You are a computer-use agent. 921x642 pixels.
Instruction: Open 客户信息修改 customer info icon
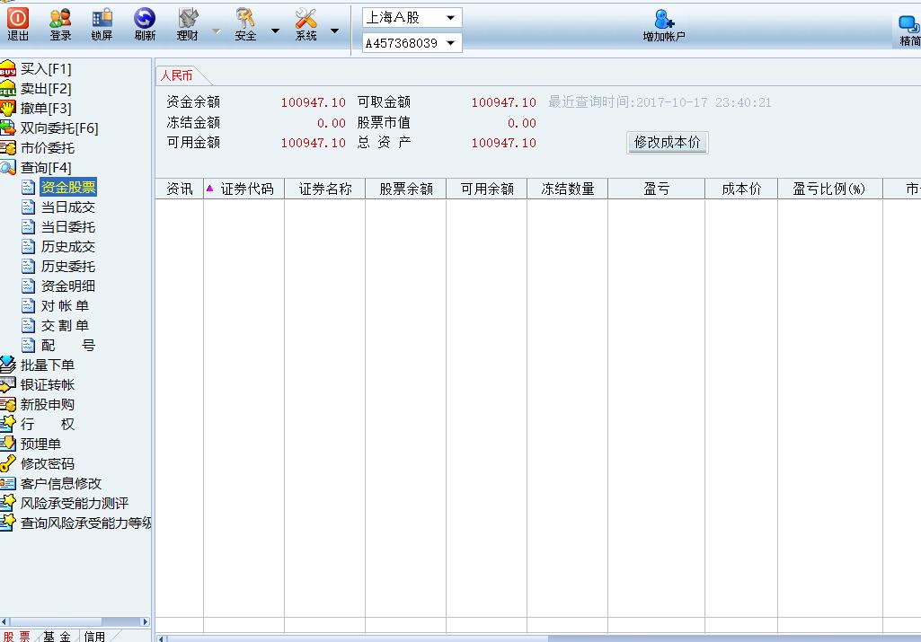coord(7,483)
